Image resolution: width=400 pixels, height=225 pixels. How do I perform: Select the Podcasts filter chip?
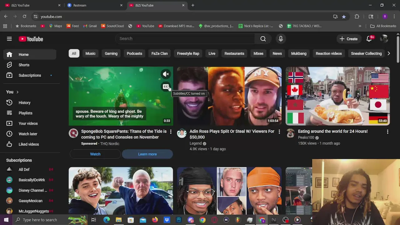coord(134,53)
